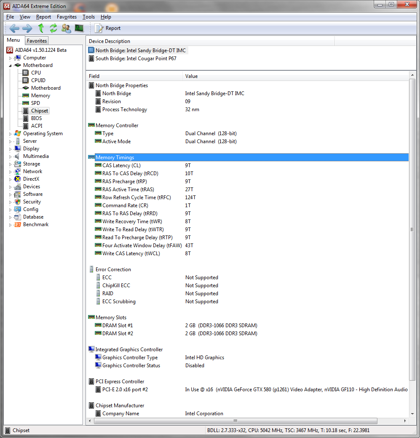Screen dimensions: 420x438
Task: Click the horizontal scrollbar right arrow
Action: coord(405,421)
